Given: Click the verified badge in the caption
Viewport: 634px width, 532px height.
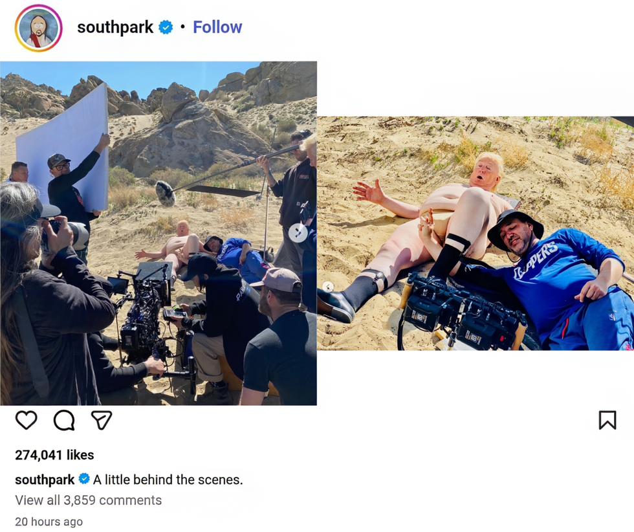Looking at the screenshot, I should point(84,480).
